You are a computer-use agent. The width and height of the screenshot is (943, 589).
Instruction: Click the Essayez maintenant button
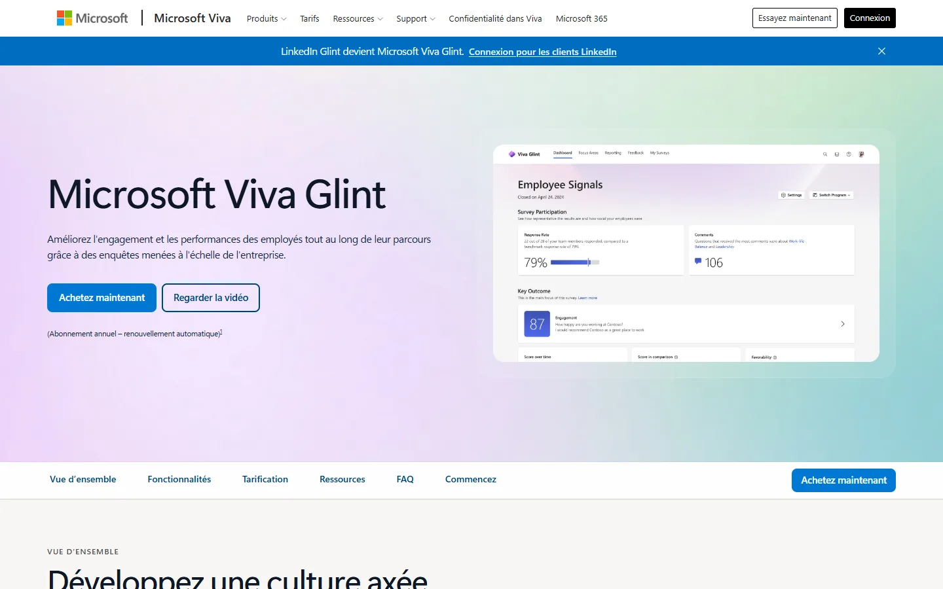click(x=795, y=18)
